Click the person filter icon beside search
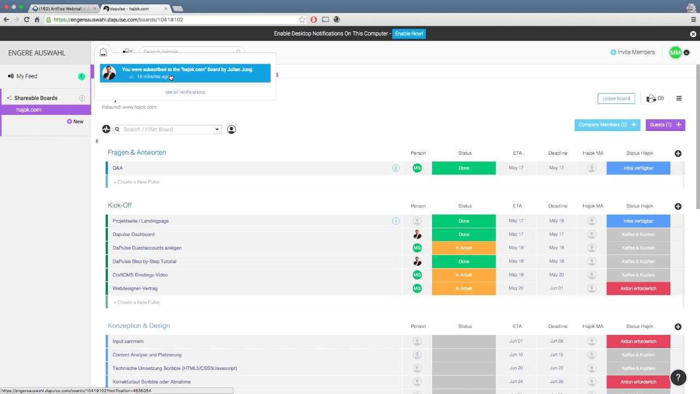The height and width of the screenshot is (394, 700). [x=231, y=130]
